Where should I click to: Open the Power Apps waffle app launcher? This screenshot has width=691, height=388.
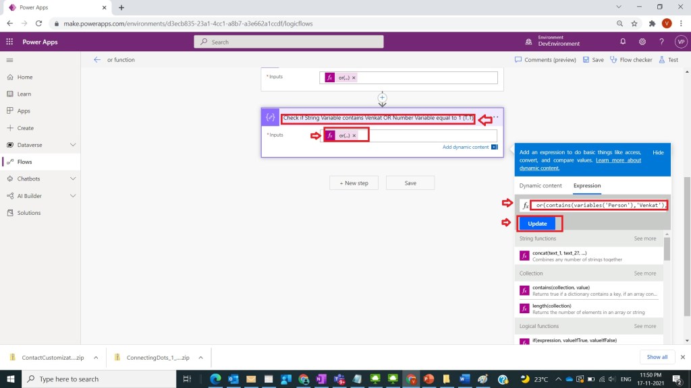pyautogui.click(x=9, y=42)
